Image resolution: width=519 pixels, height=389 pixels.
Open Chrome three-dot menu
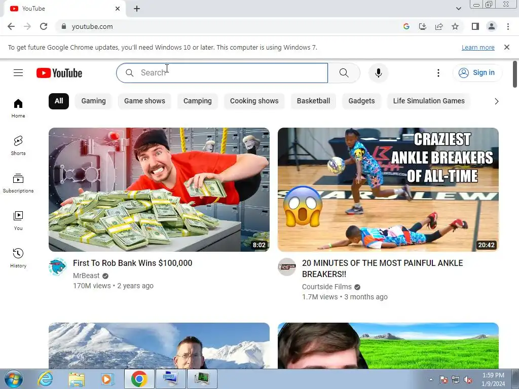pyautogui.click(x=508, y=26)
